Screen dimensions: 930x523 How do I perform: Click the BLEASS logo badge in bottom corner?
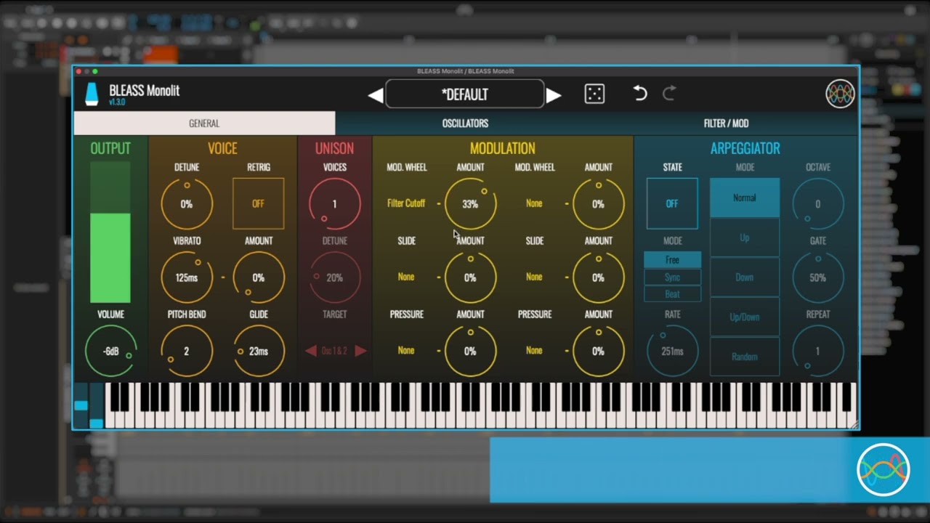[x=883, y=470]
